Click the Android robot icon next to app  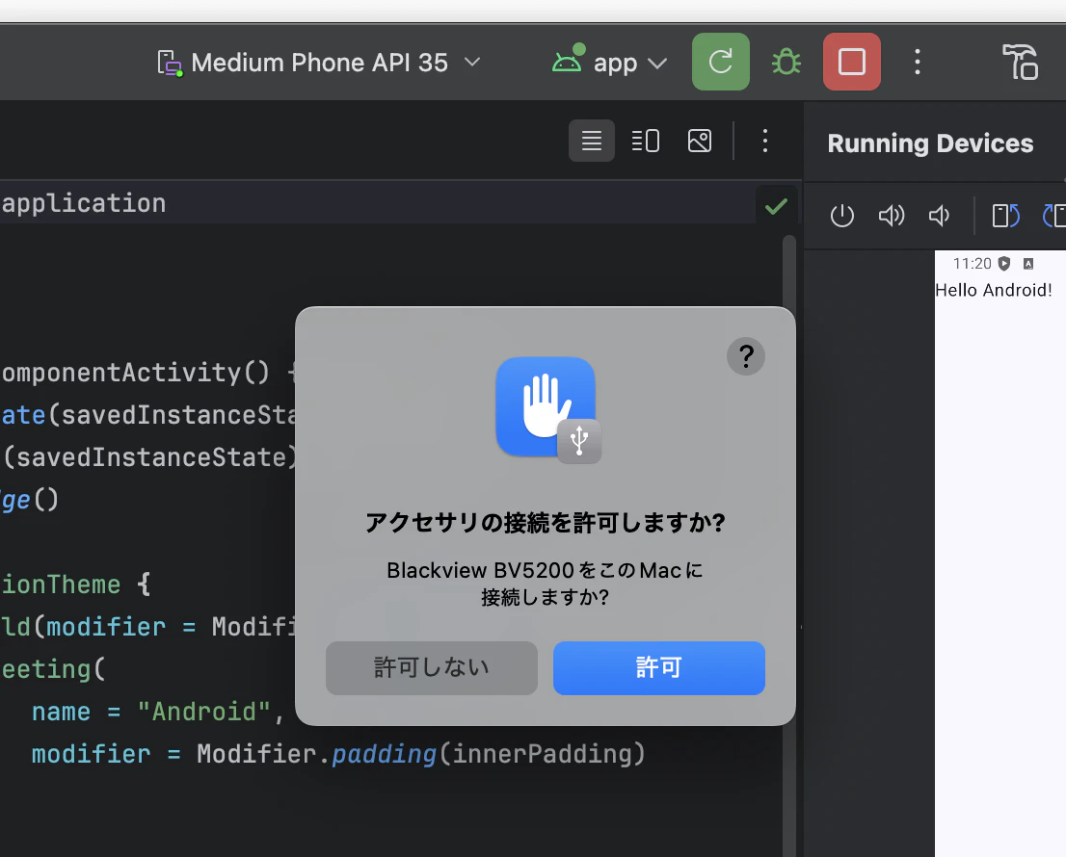click(568, 59)
